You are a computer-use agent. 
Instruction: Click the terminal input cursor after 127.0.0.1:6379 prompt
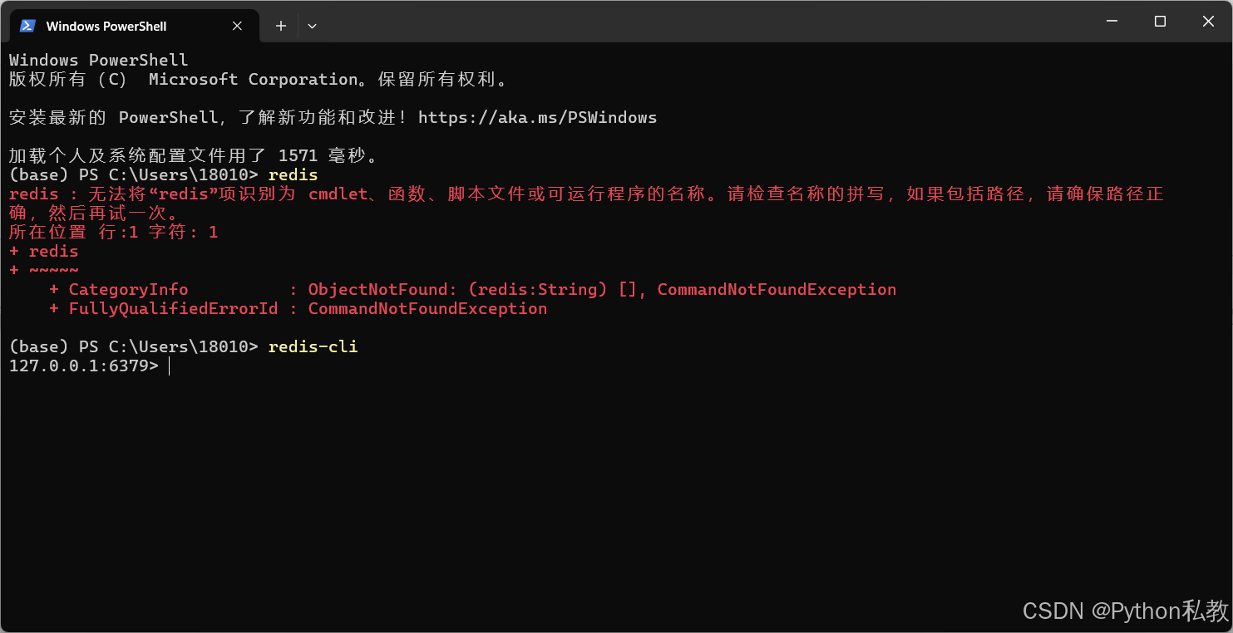[x=170, y=366]
